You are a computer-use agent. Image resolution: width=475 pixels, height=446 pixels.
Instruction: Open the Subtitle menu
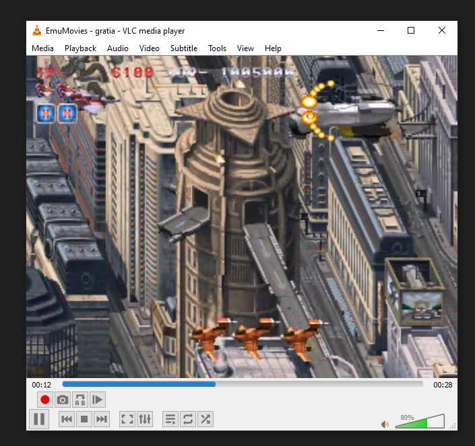coord(184,48)
